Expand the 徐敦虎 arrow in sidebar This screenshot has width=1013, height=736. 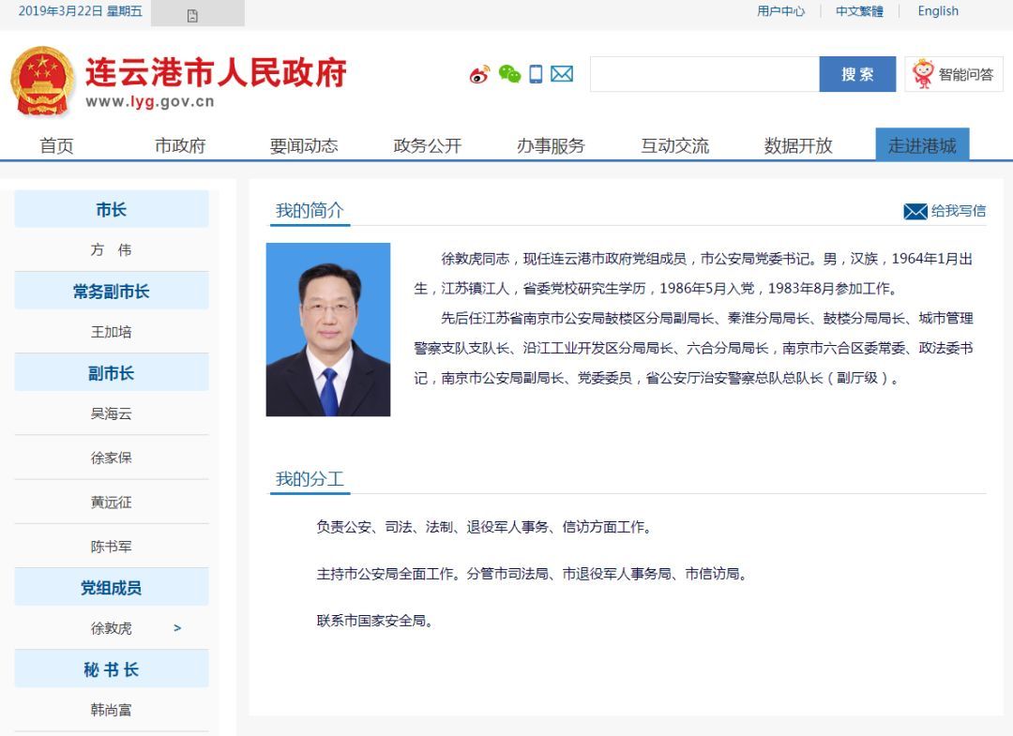pos(177,628)
